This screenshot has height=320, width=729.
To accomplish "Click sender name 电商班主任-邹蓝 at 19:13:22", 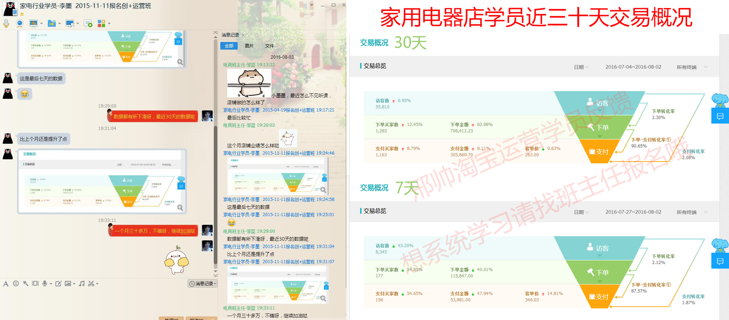I will (239, 65).
